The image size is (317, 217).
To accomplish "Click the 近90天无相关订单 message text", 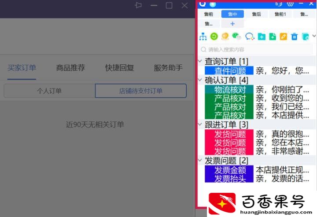I will [x=95, y=125].
